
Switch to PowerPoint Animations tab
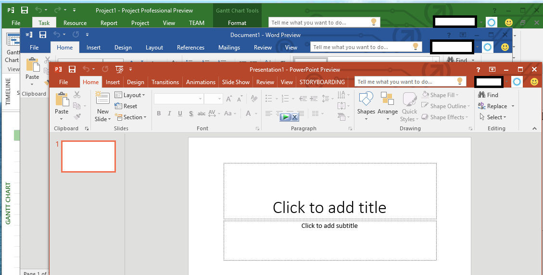[201, 82]
